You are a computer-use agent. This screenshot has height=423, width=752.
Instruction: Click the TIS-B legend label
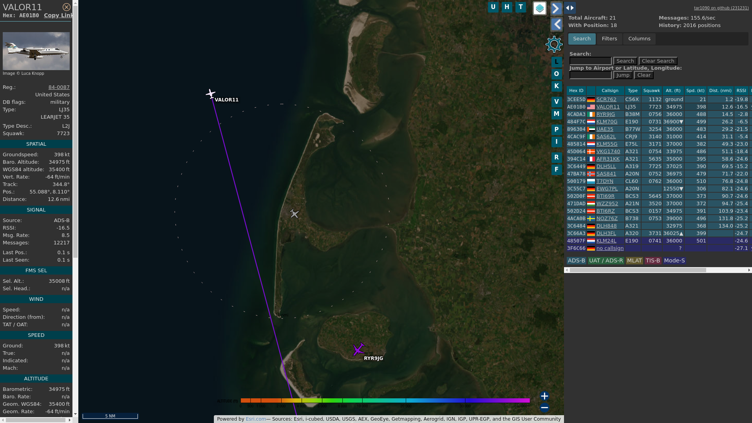click(653, 261)
